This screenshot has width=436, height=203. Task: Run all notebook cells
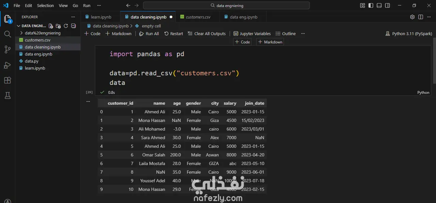point(149,33)
